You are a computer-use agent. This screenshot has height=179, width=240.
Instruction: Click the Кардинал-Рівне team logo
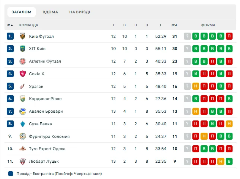point(22,99)
